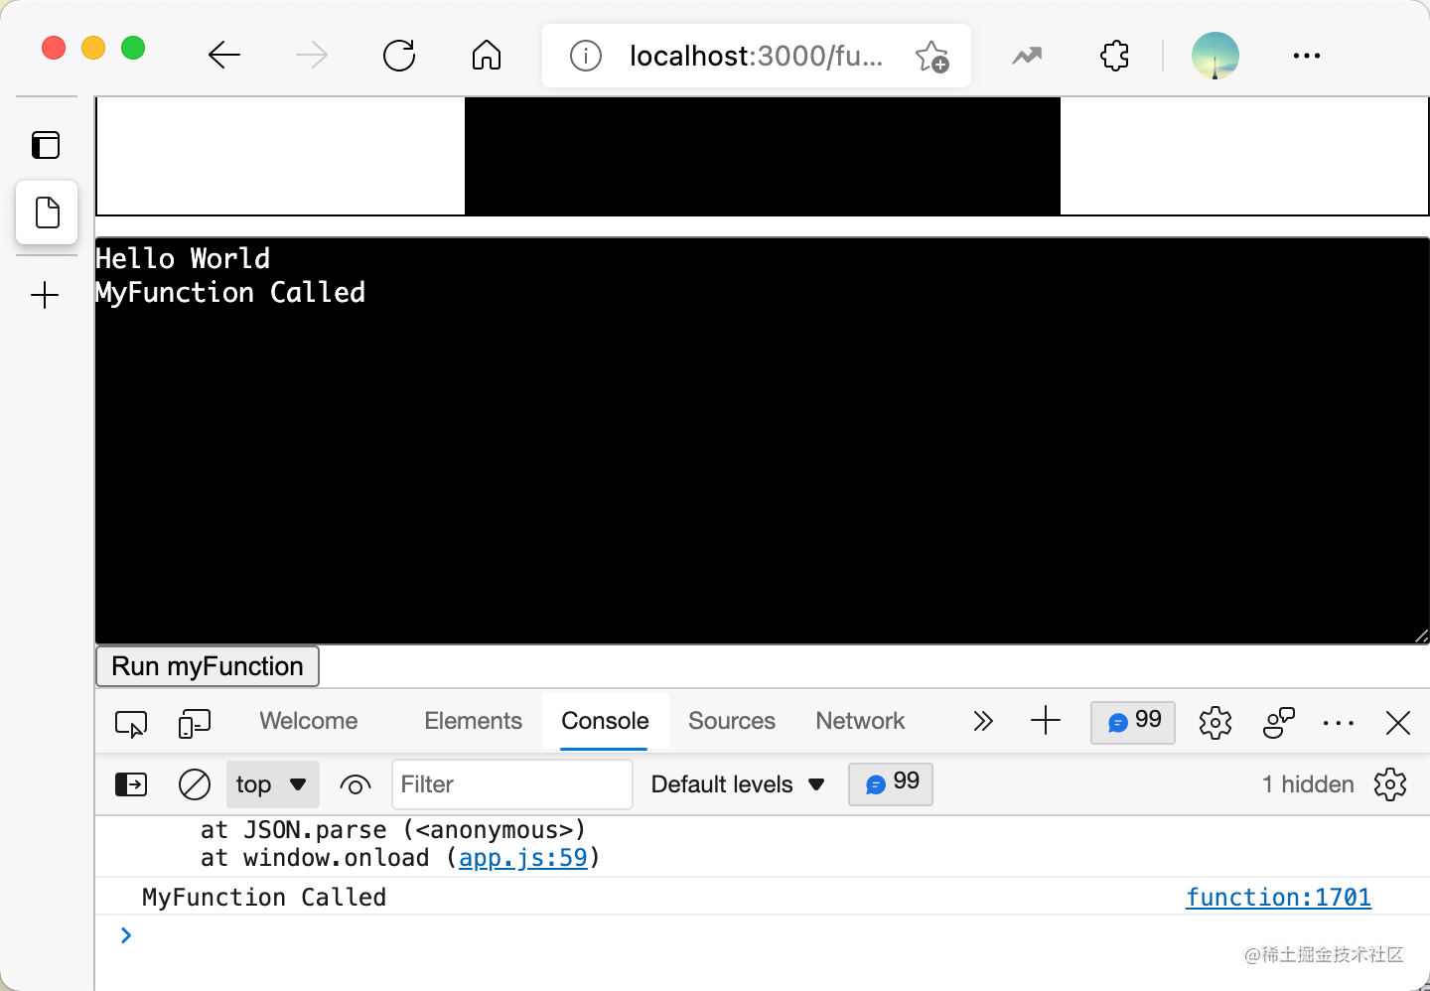This screenshot has width=1430, height=991.
Task: Open performance trend icon in toolbar
Action: tap(1027, 56)
